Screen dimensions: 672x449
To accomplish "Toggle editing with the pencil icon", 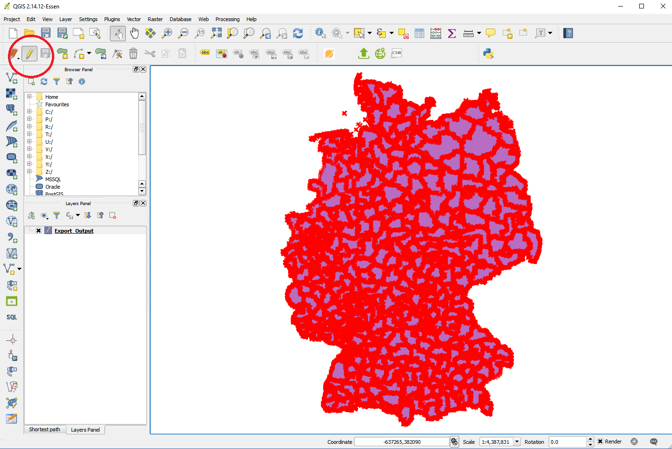I will click(29, 53).
